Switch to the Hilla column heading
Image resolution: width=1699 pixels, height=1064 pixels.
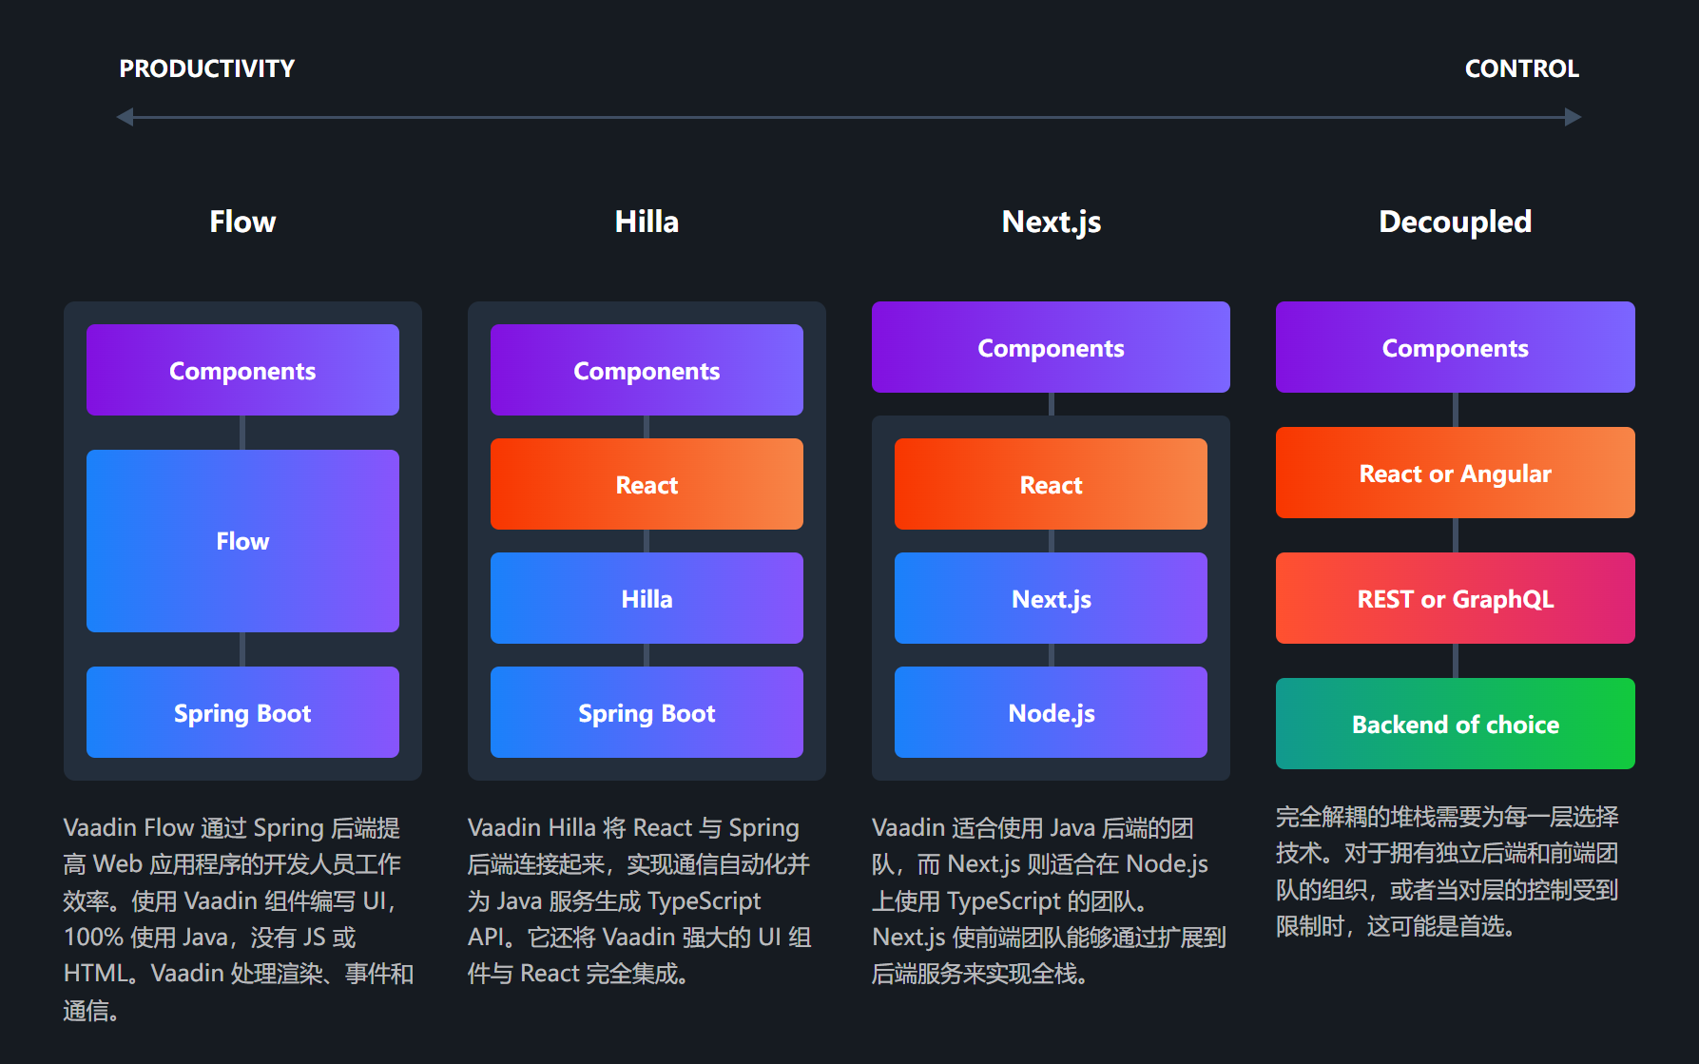click(x=646, y=221)
